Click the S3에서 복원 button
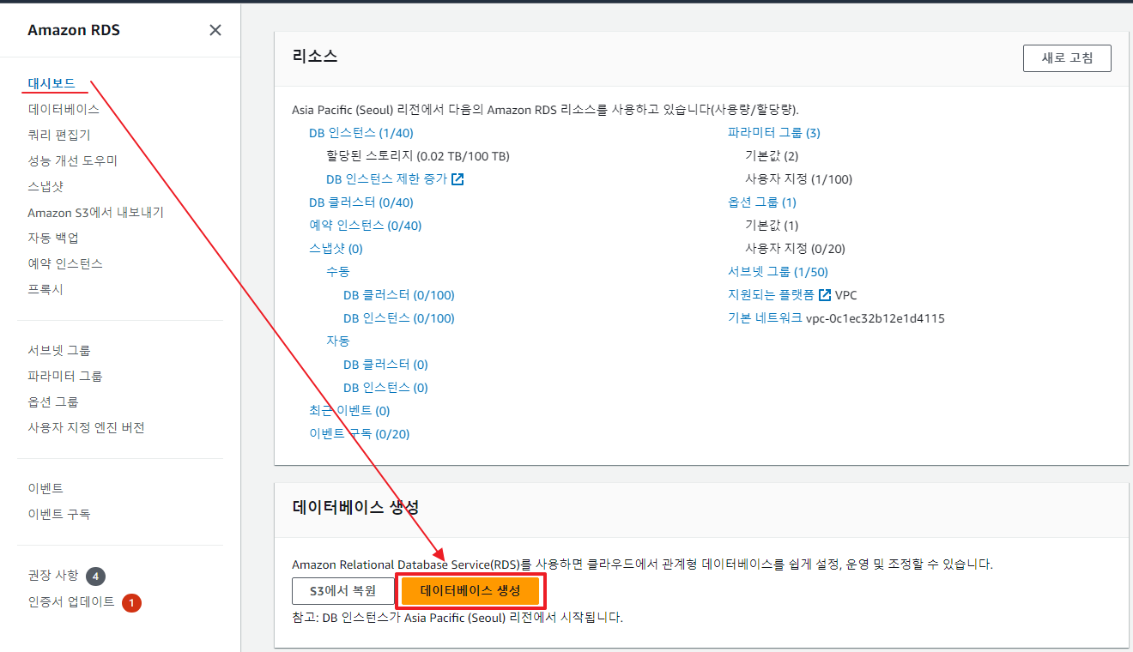 click(x=342, y=591)
